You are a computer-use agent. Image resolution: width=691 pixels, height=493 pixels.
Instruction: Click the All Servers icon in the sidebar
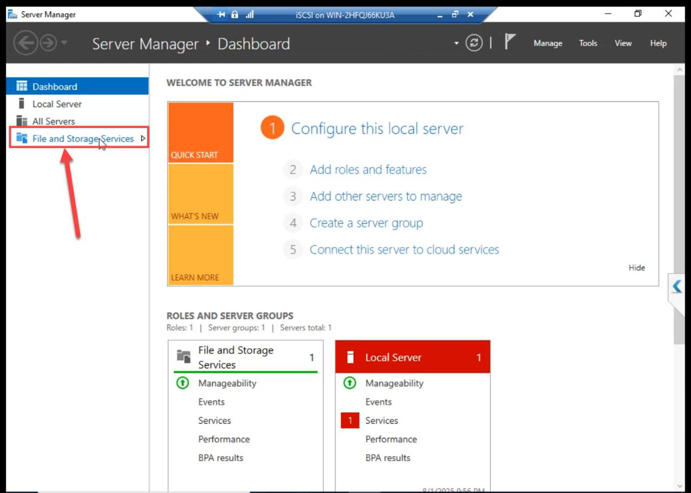[x=22, y=121]
